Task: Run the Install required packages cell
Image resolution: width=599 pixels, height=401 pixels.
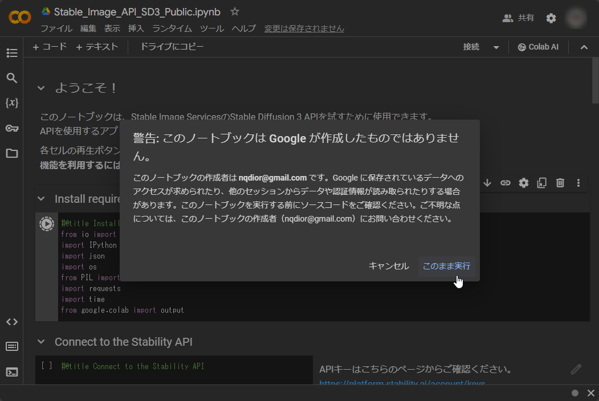Action: click(x=46, y=223)
